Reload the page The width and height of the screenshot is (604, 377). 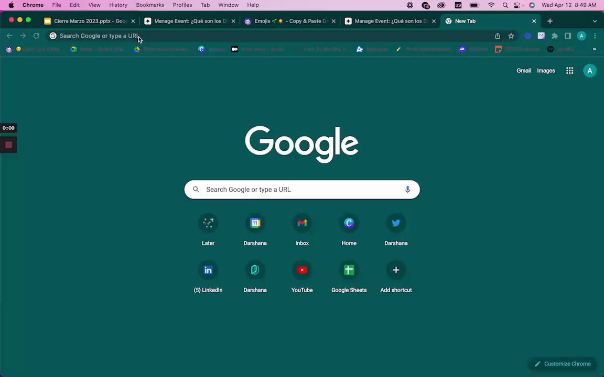[x=36, y=36]
